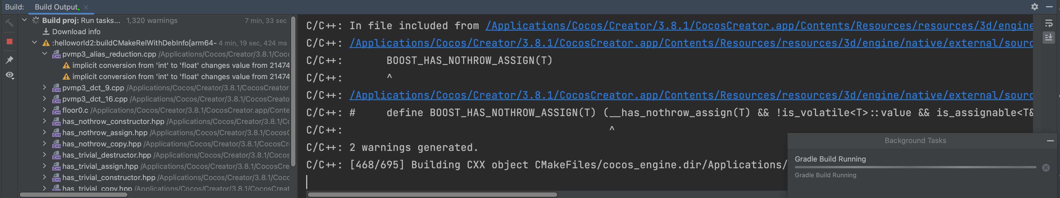The width and height of the screenshot is (1060, 198).
Task: Open the Build tool window settings gear
Action: coord(1034,6)
